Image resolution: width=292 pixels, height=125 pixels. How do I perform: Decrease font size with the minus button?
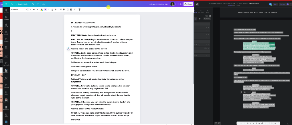click(30, 9)
